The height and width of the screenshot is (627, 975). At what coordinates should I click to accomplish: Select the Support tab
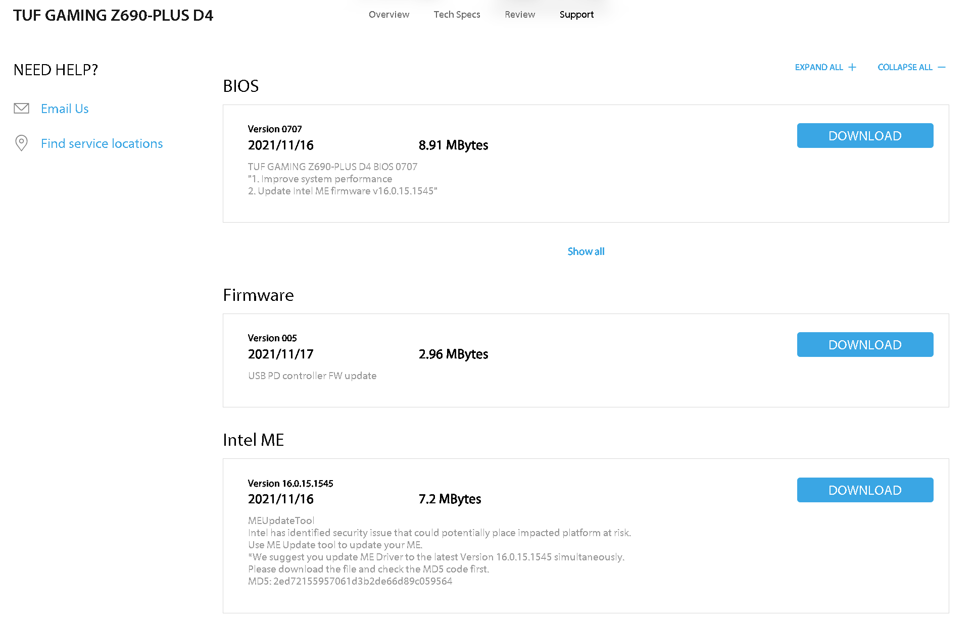pos(576,15)
